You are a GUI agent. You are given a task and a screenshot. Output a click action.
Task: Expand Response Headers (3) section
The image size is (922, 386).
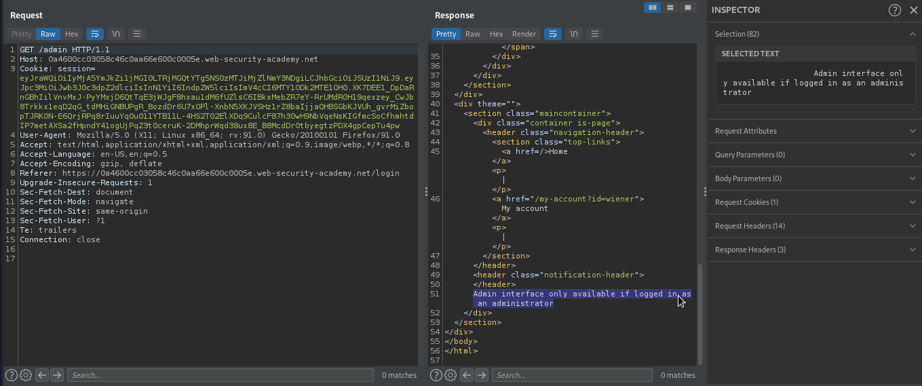point(815,250)
